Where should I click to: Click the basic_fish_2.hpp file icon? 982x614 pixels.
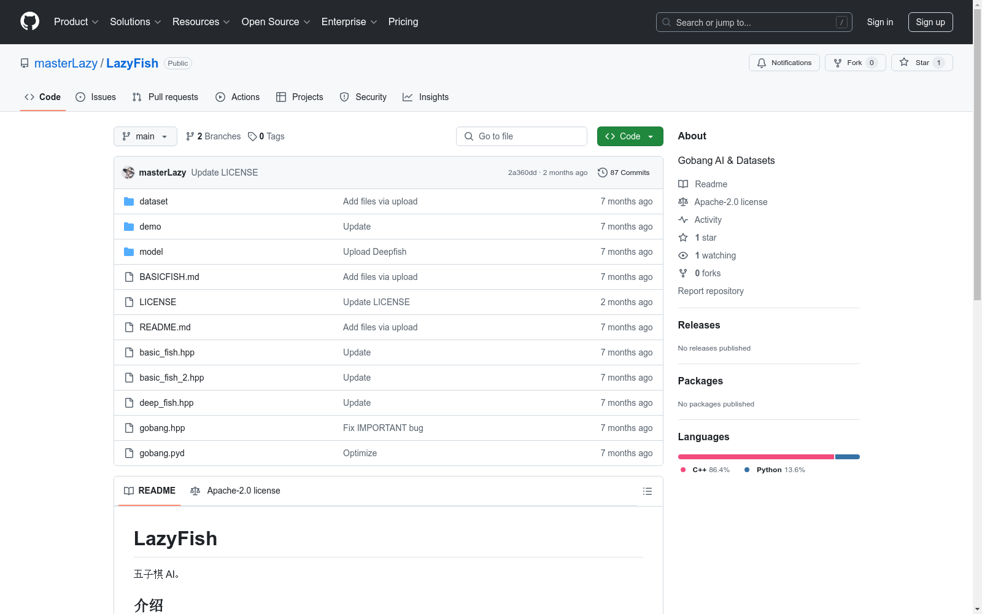pos(129,378)
